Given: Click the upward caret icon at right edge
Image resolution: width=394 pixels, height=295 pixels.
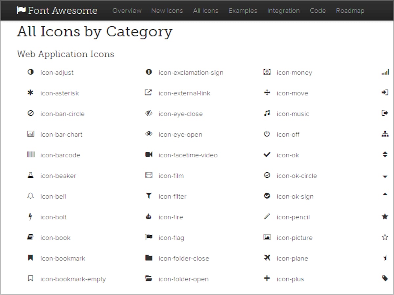Looking at the screenshot, I should [385, 194].
